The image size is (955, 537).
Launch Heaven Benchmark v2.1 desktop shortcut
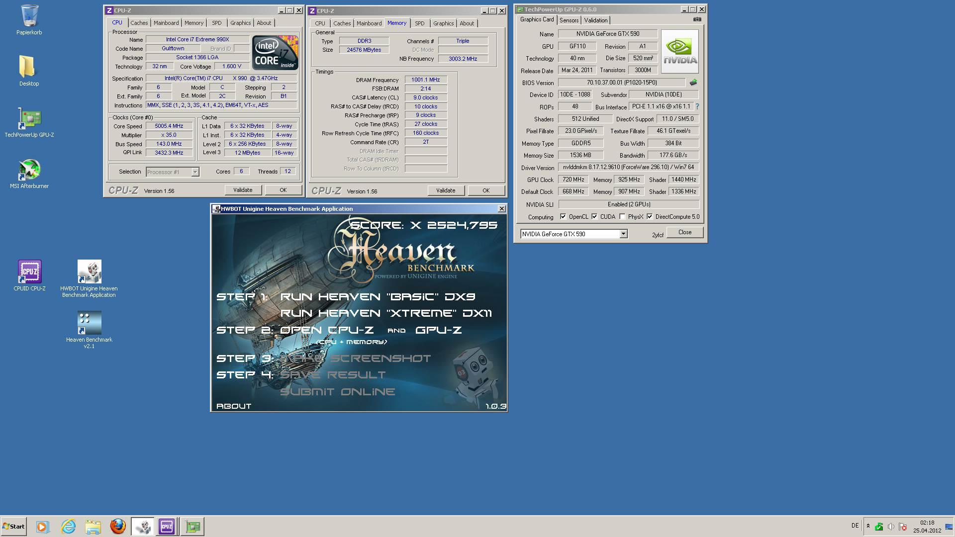pyautogui.click(x=89, y=330)
